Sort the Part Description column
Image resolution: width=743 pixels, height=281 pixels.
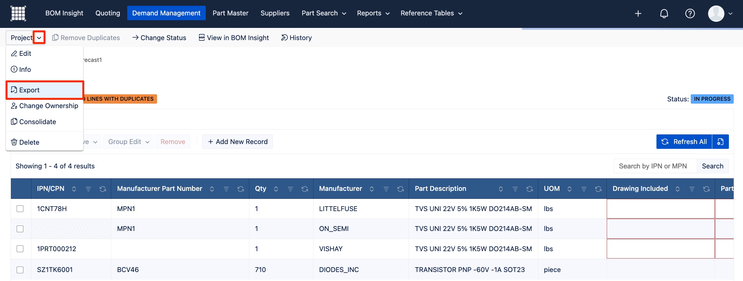501,189
